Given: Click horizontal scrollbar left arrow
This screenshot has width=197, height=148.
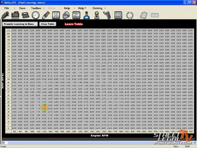Looking at the screenshot, I should [3, 142].
